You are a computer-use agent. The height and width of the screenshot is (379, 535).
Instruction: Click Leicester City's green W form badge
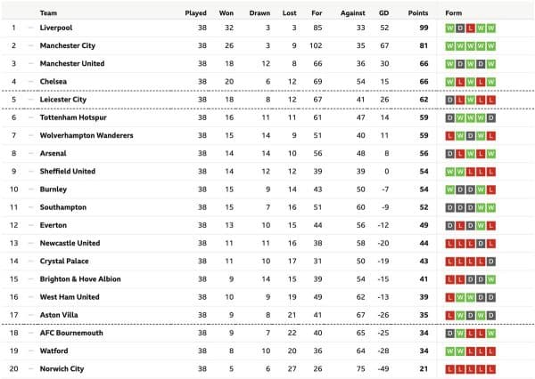(x=471, y=101)
